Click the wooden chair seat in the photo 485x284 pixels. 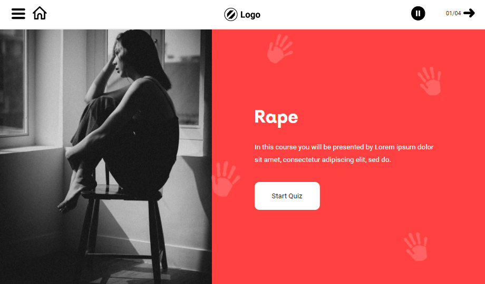[121, 192]
